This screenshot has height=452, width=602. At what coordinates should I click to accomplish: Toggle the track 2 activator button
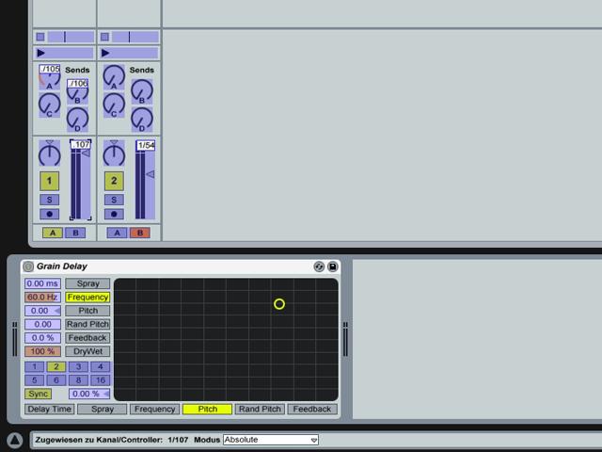114,181
